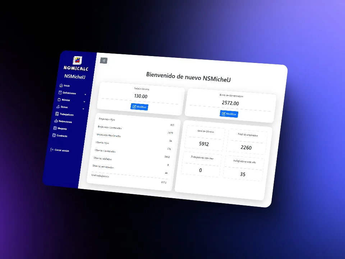Click the Empleados Contratados row label
The image size is (345, 259).
point(110,127)
